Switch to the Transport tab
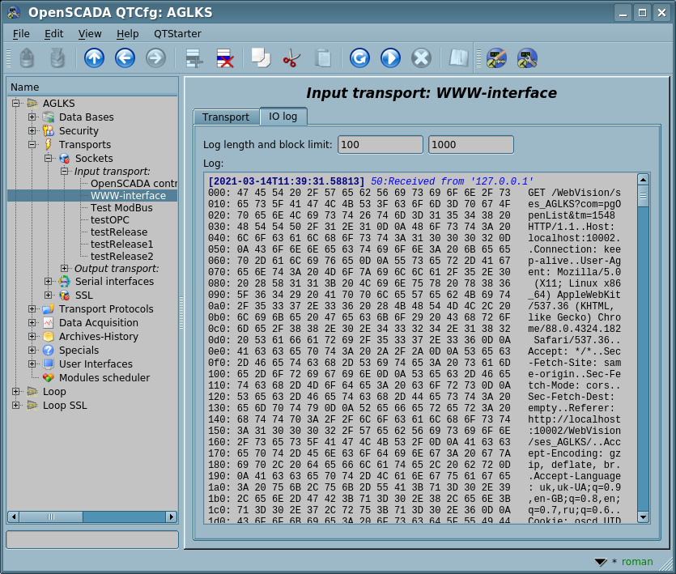The image size is (676, 574). [x=226, y=117]
